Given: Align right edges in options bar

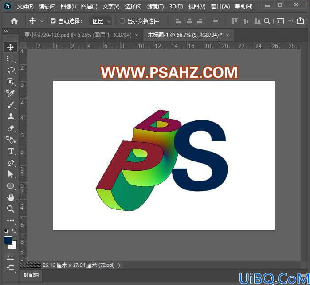Looking at the screenshot, I should tap(200, 21).
